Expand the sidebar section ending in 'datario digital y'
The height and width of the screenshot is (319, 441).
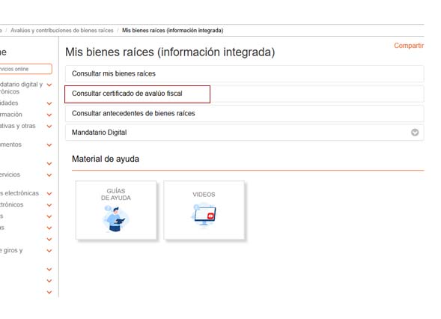click(49, 85)
